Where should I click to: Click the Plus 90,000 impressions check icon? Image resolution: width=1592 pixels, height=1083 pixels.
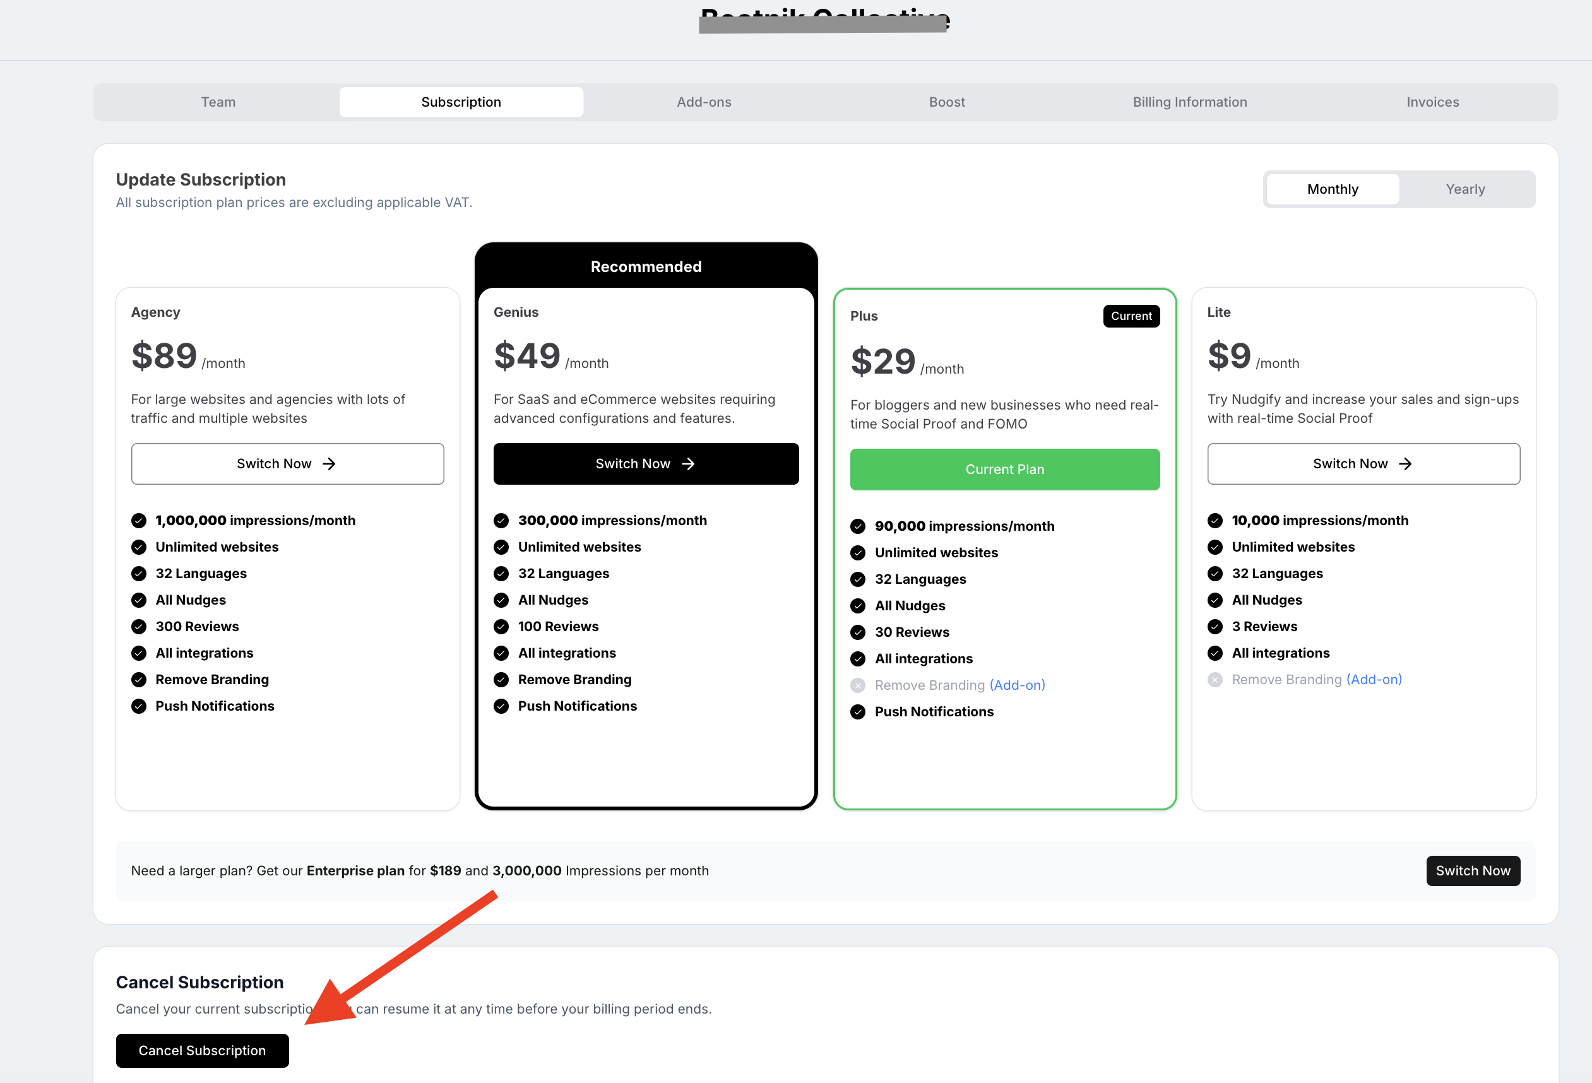pyautogui.click(x=858, y=526)
